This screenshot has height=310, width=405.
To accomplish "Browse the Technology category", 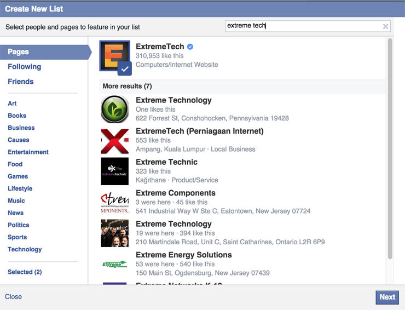I will [x=25, y=249].
